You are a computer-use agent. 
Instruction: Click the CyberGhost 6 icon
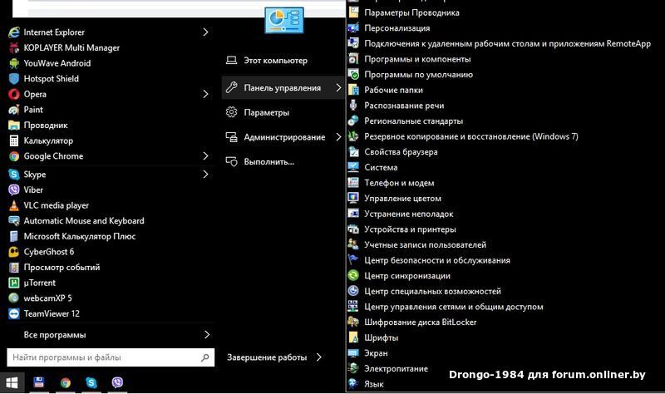(14, 252)
